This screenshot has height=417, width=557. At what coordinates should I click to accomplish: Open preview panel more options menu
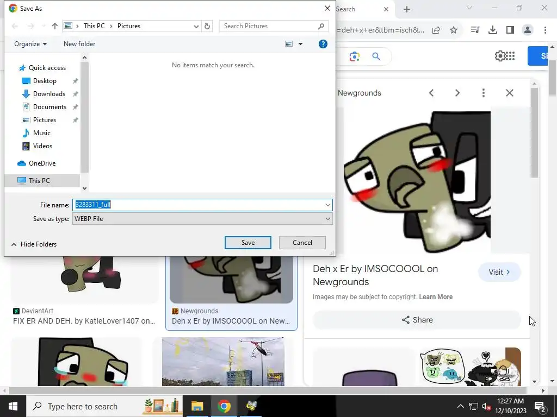click(484, 93)
